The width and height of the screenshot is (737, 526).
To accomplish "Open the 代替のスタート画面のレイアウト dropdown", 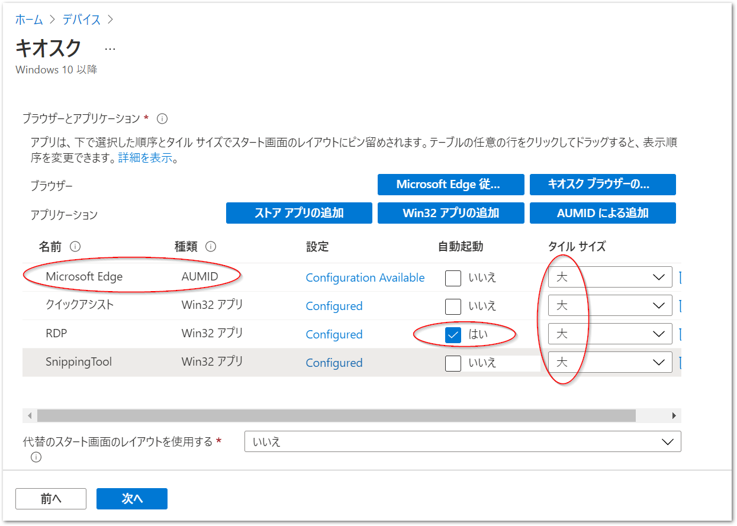I will (668, 441).
